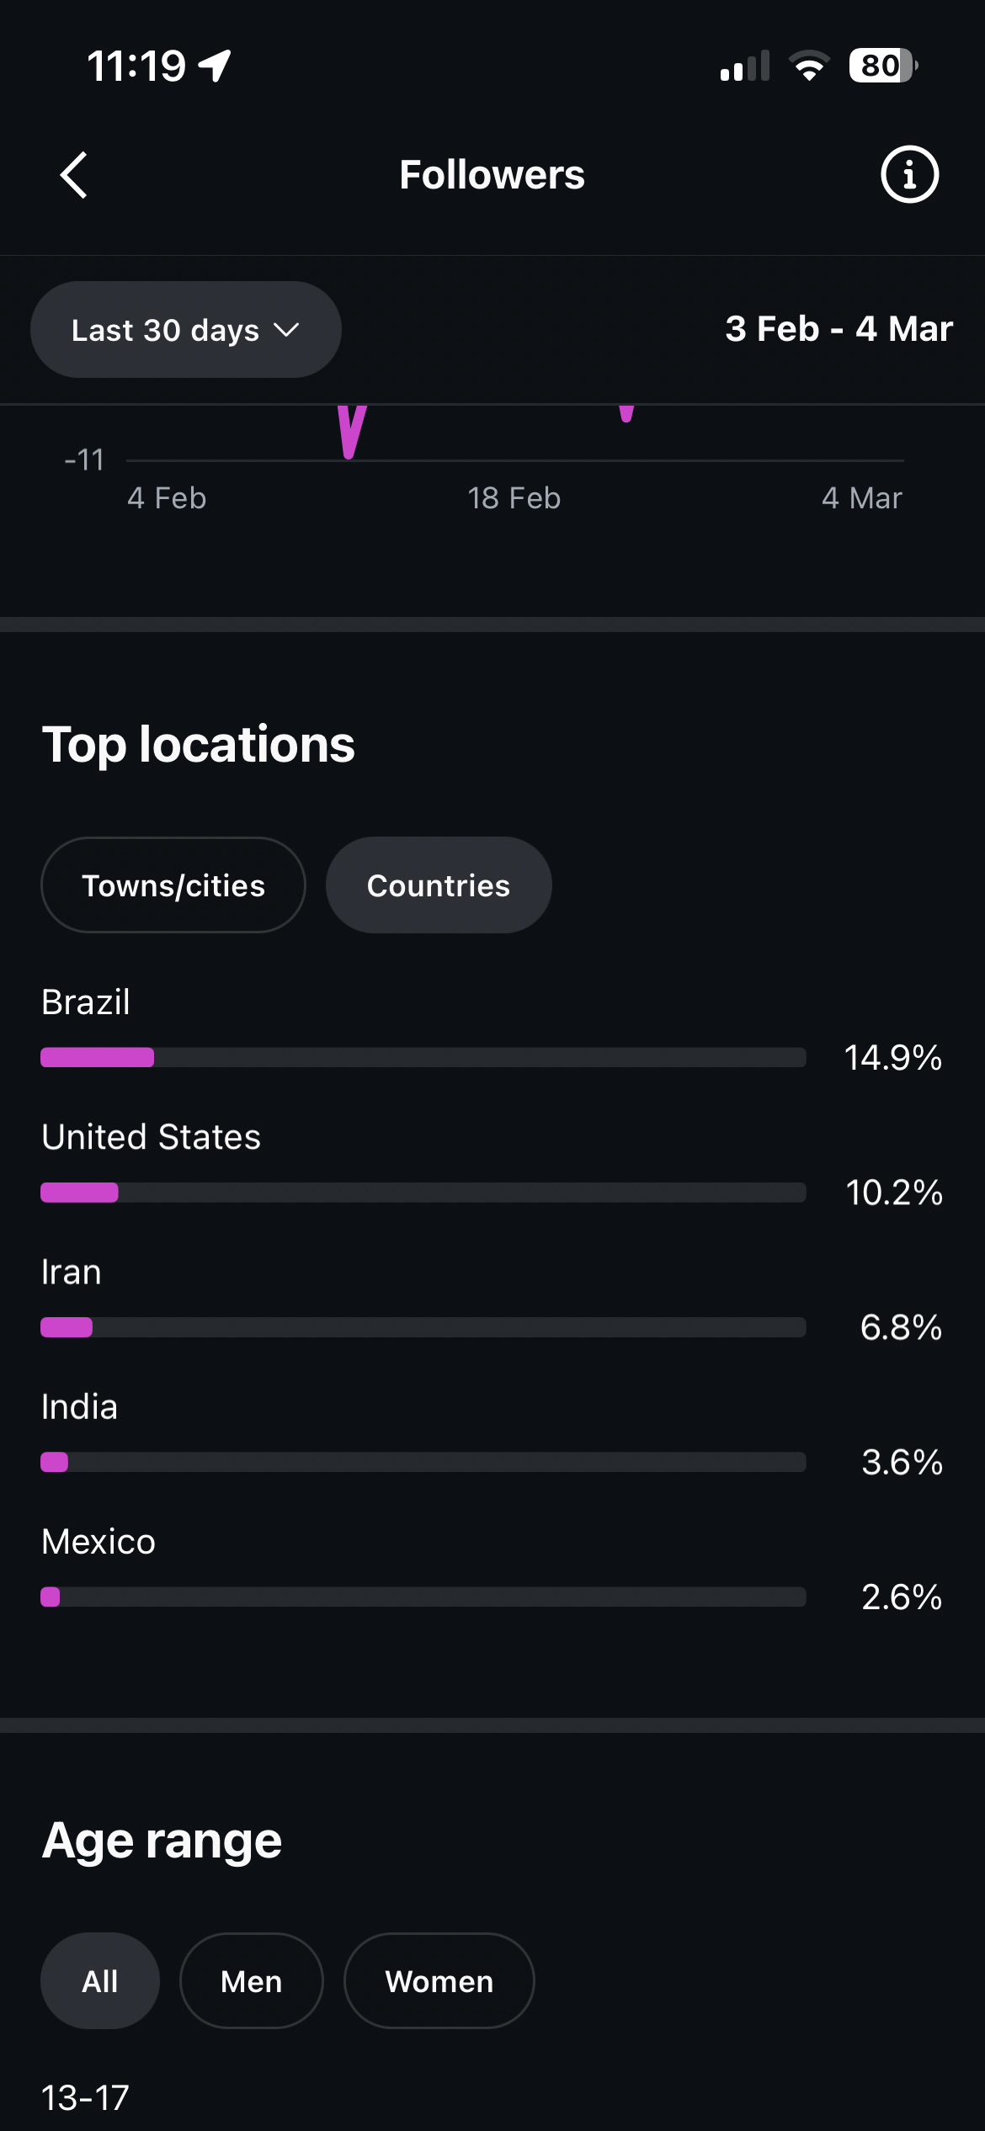Image resolution: width=985 pixels, height=2131 pixels.
Task: Tap the battery level indicator
Action: (882, 66)
